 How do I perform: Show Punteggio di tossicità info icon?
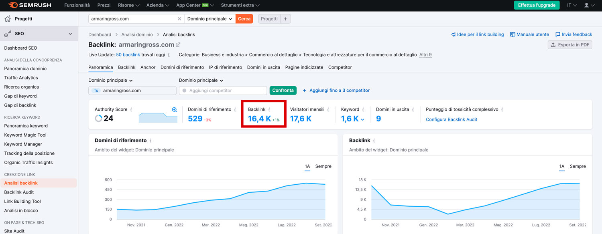click(502, 109)
